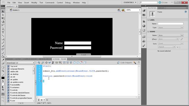Click Insert a target path icon

tap(46, 62)
